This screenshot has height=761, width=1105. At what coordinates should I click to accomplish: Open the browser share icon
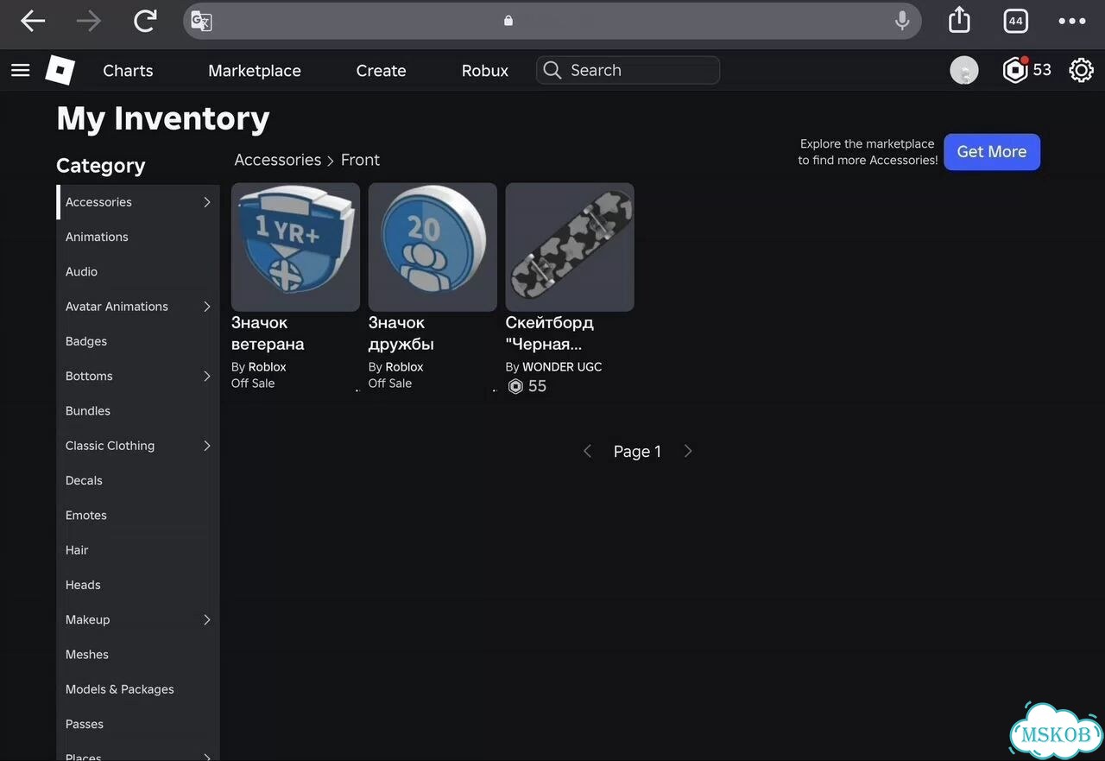(x=959, y=20)
